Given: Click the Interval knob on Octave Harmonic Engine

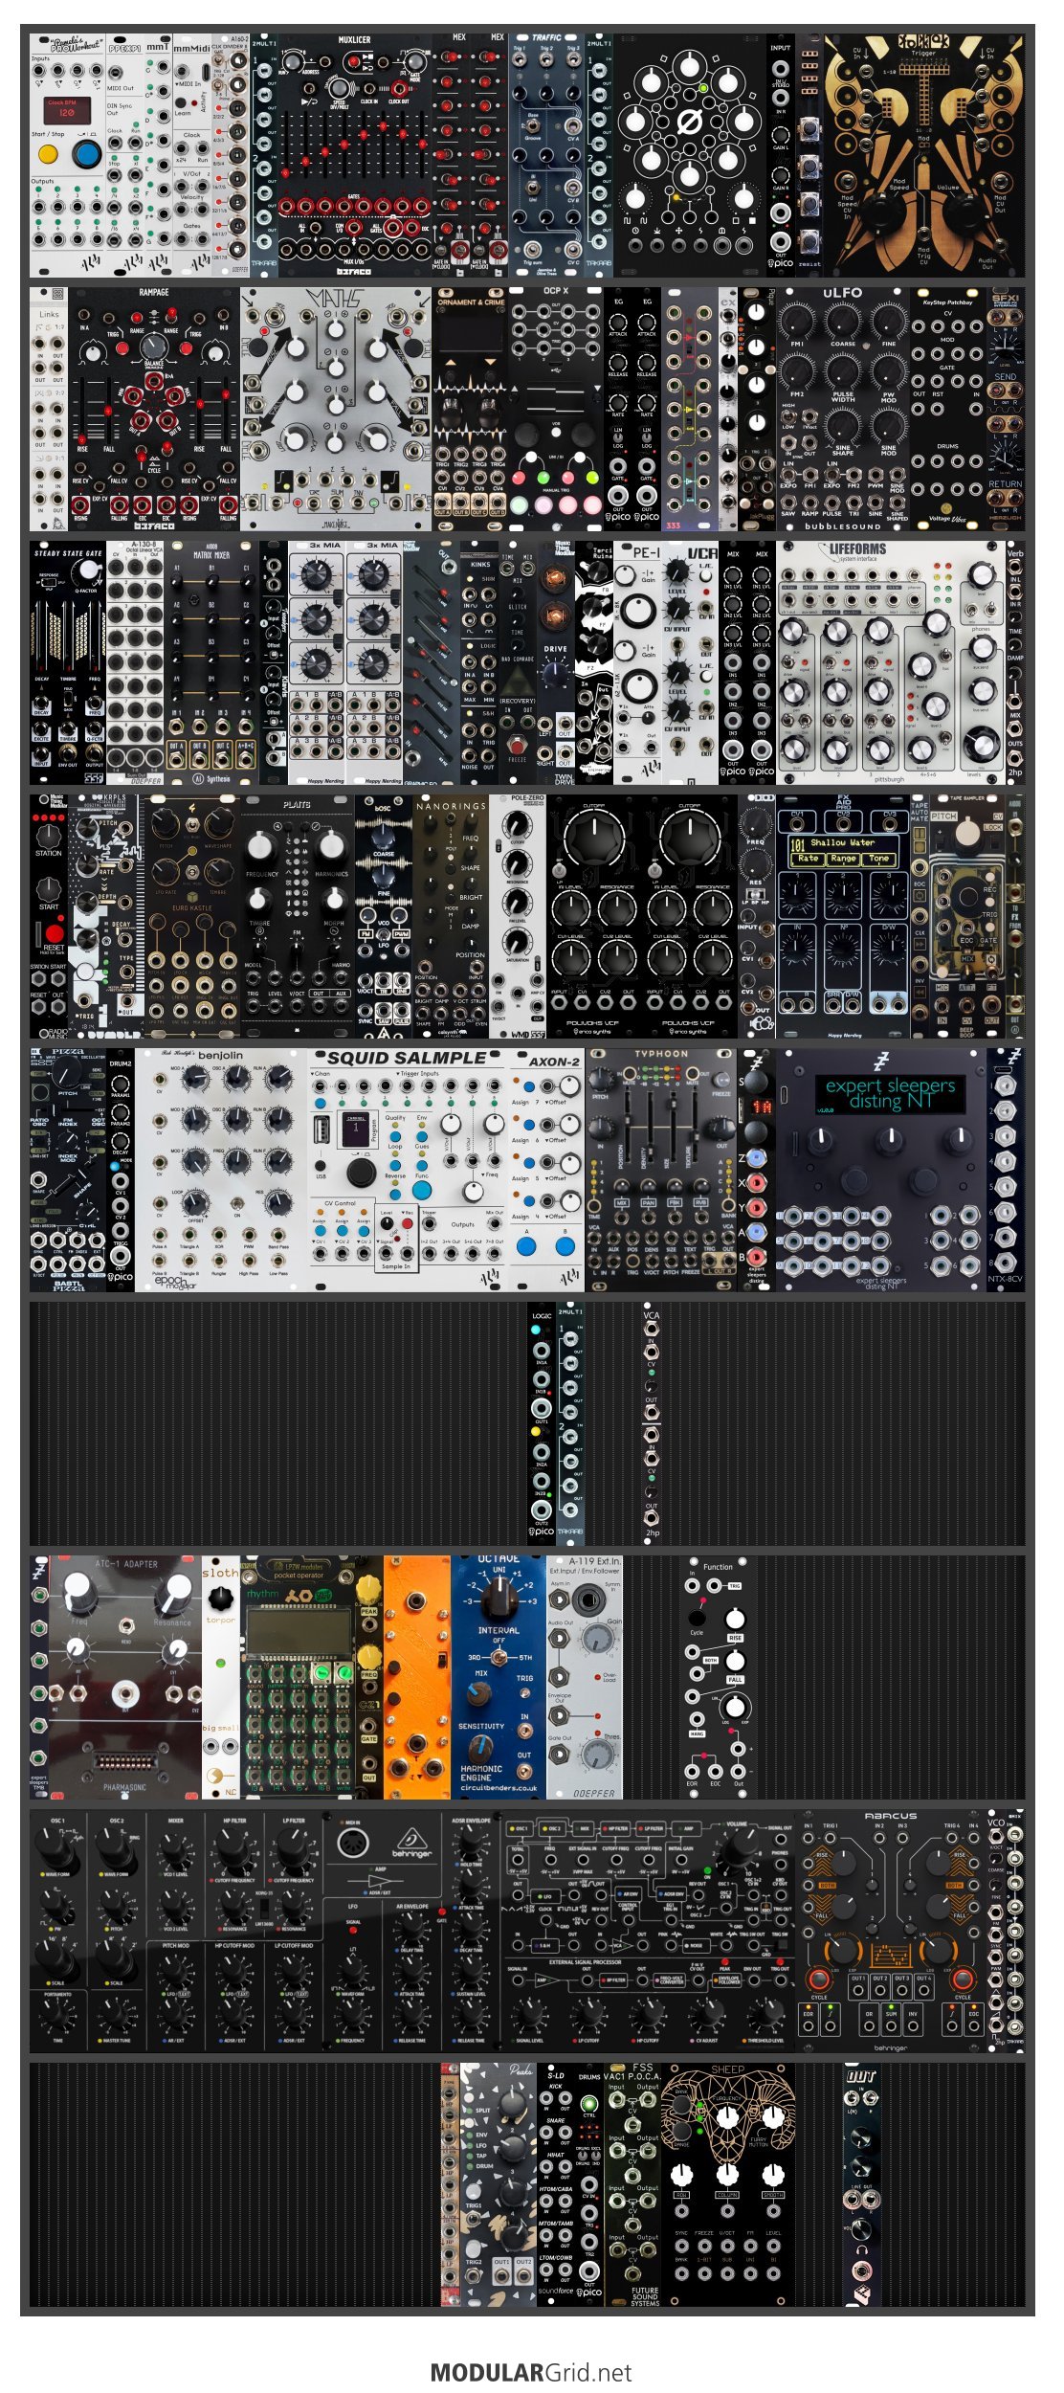Looking at the screenshot, I should coord(499,1599).
